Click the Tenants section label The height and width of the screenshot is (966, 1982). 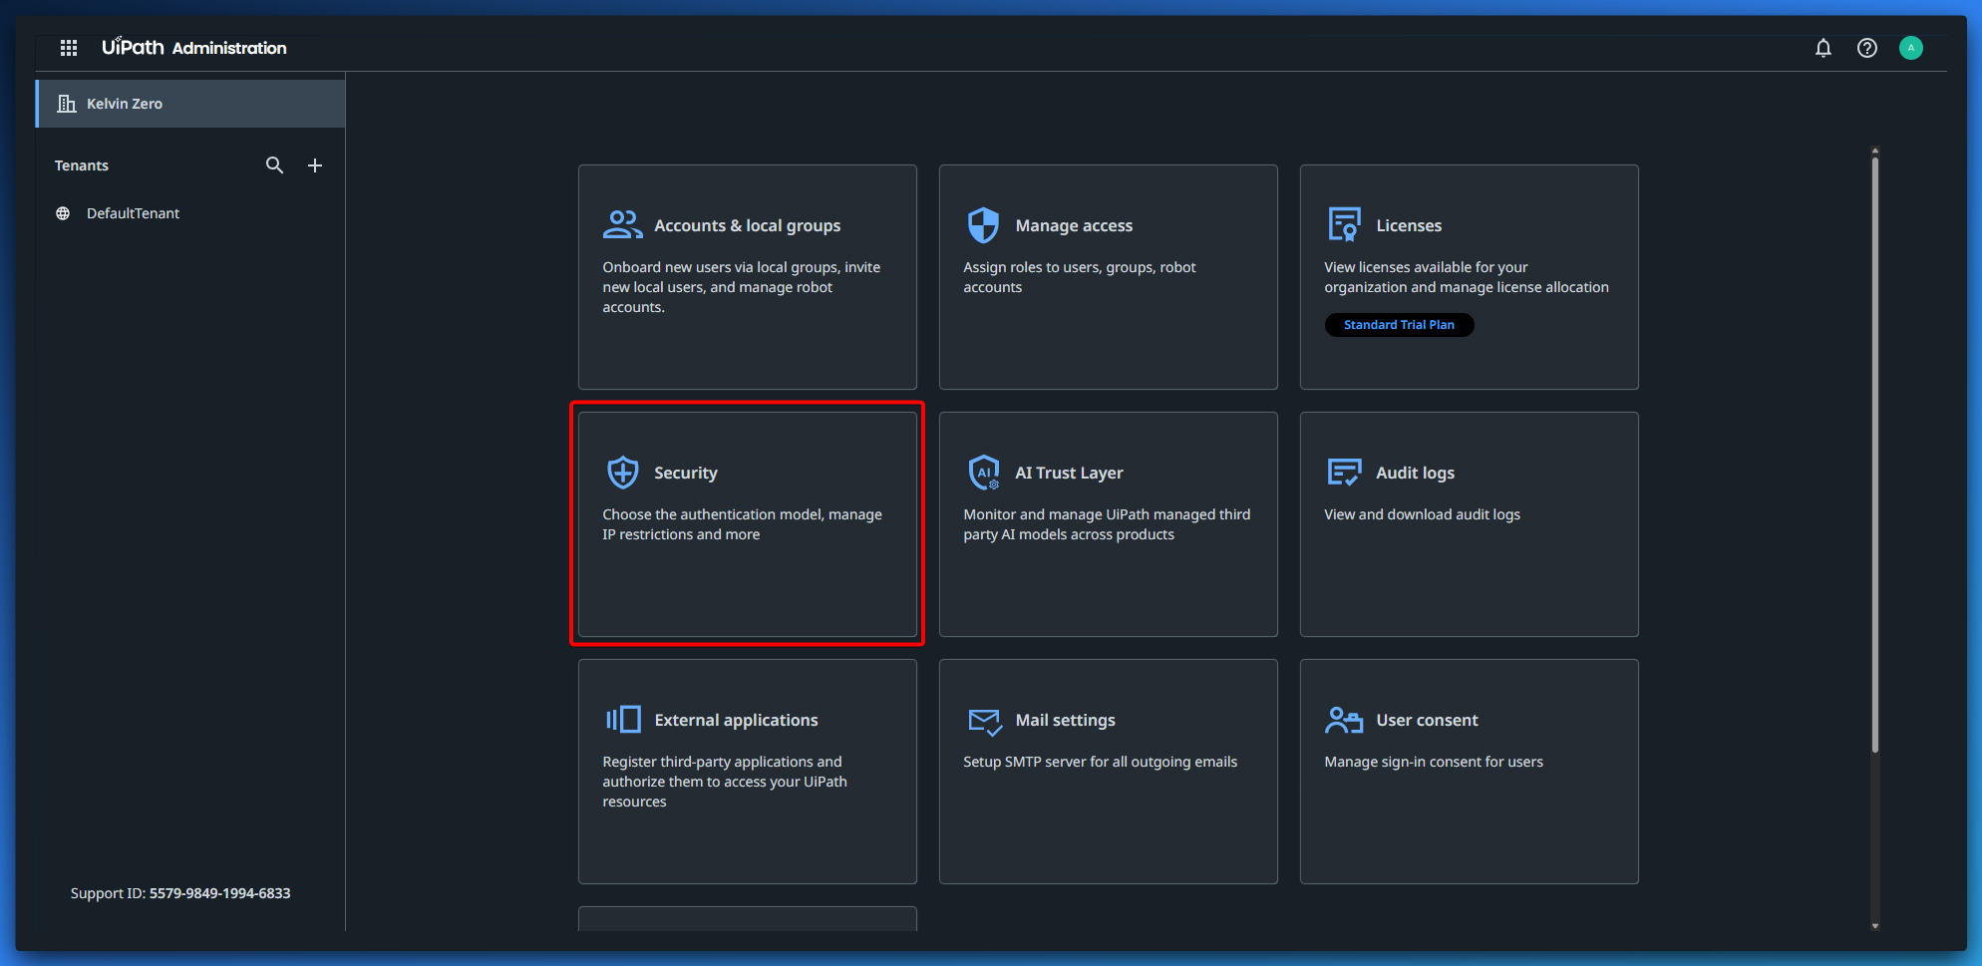click(x=82, y=165)
